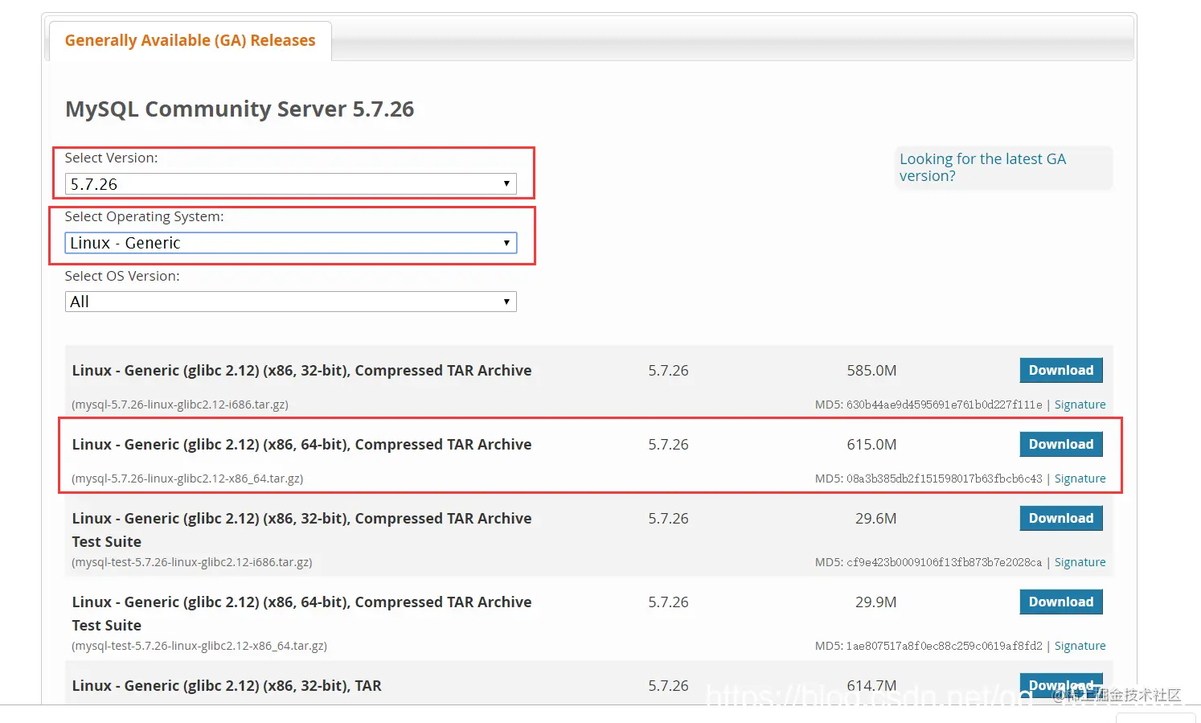Click the 585.0M size value
This screenshot has height=723, width=1201.
(871, 371)
